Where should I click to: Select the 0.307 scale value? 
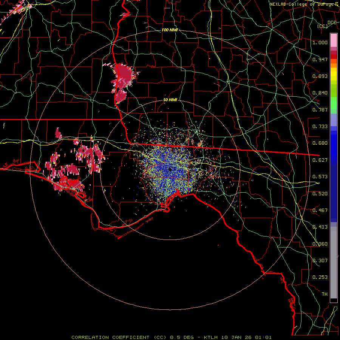[x=320, y=261]
